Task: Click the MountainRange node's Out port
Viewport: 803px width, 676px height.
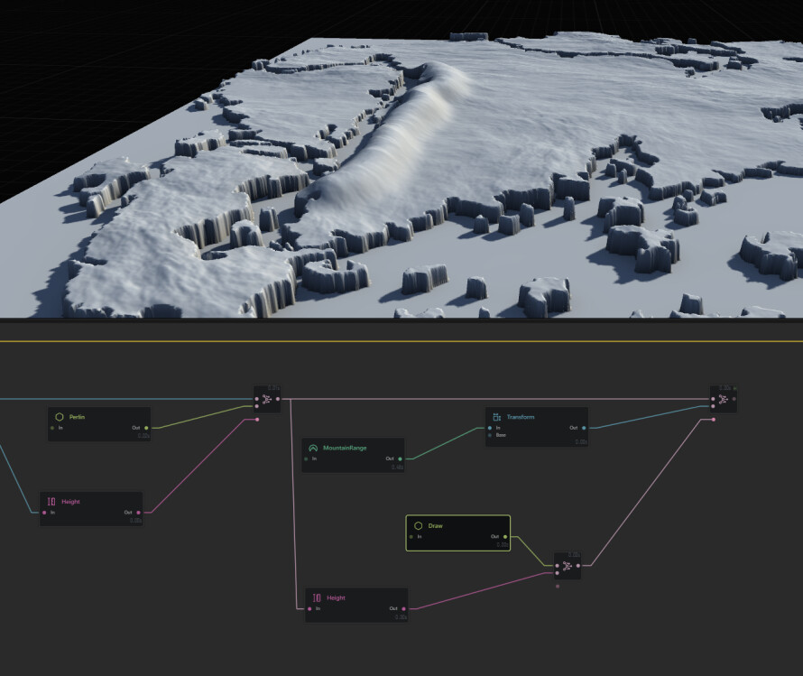Action: coord(400,458)
